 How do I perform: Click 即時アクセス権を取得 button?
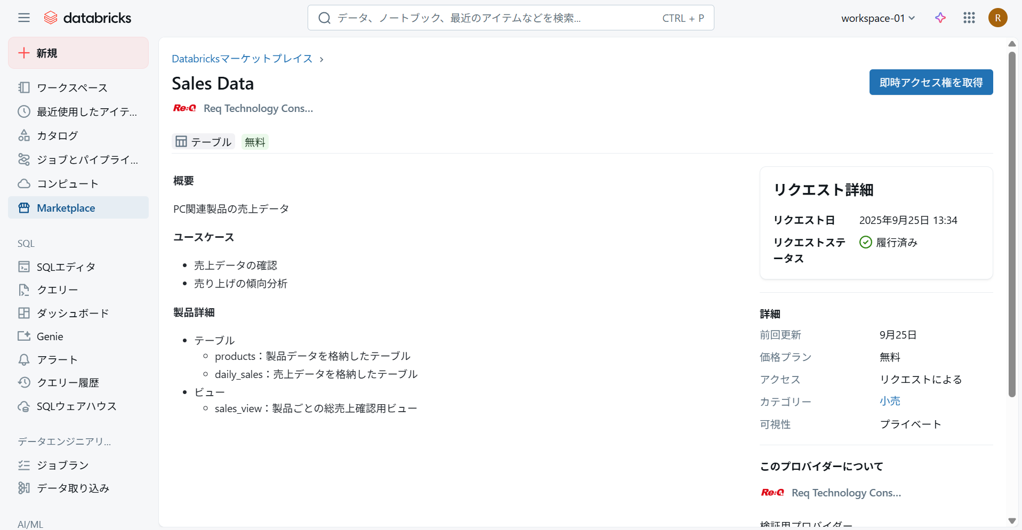tap(931, 82)
